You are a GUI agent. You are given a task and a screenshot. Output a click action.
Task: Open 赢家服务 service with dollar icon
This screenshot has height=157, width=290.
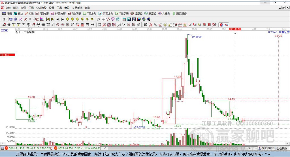pos(179,14)
